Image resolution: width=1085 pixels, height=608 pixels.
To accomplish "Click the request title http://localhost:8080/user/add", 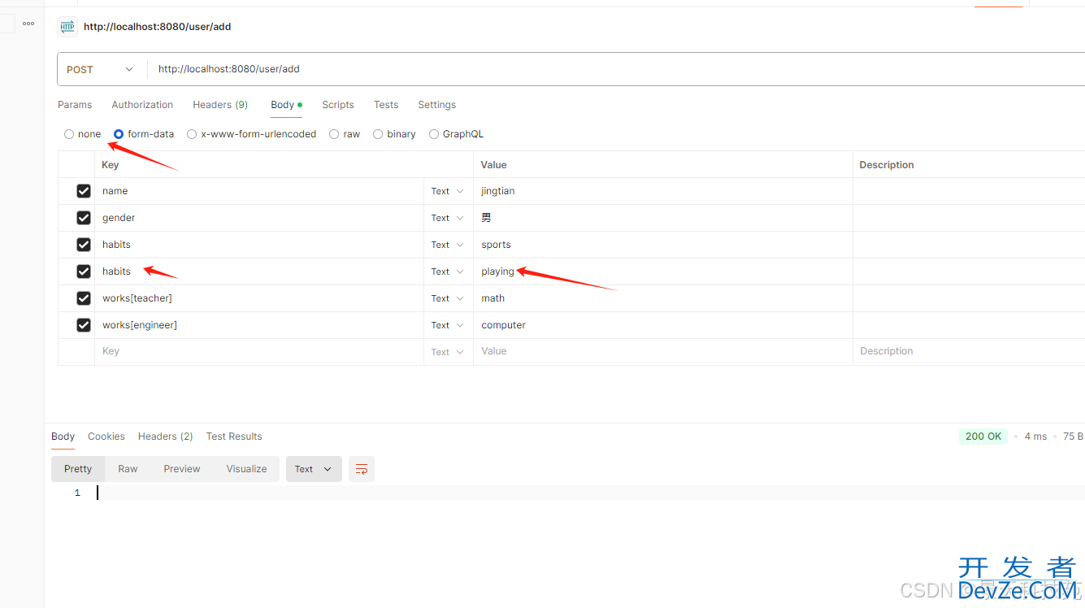I will [x=158, y=27].
